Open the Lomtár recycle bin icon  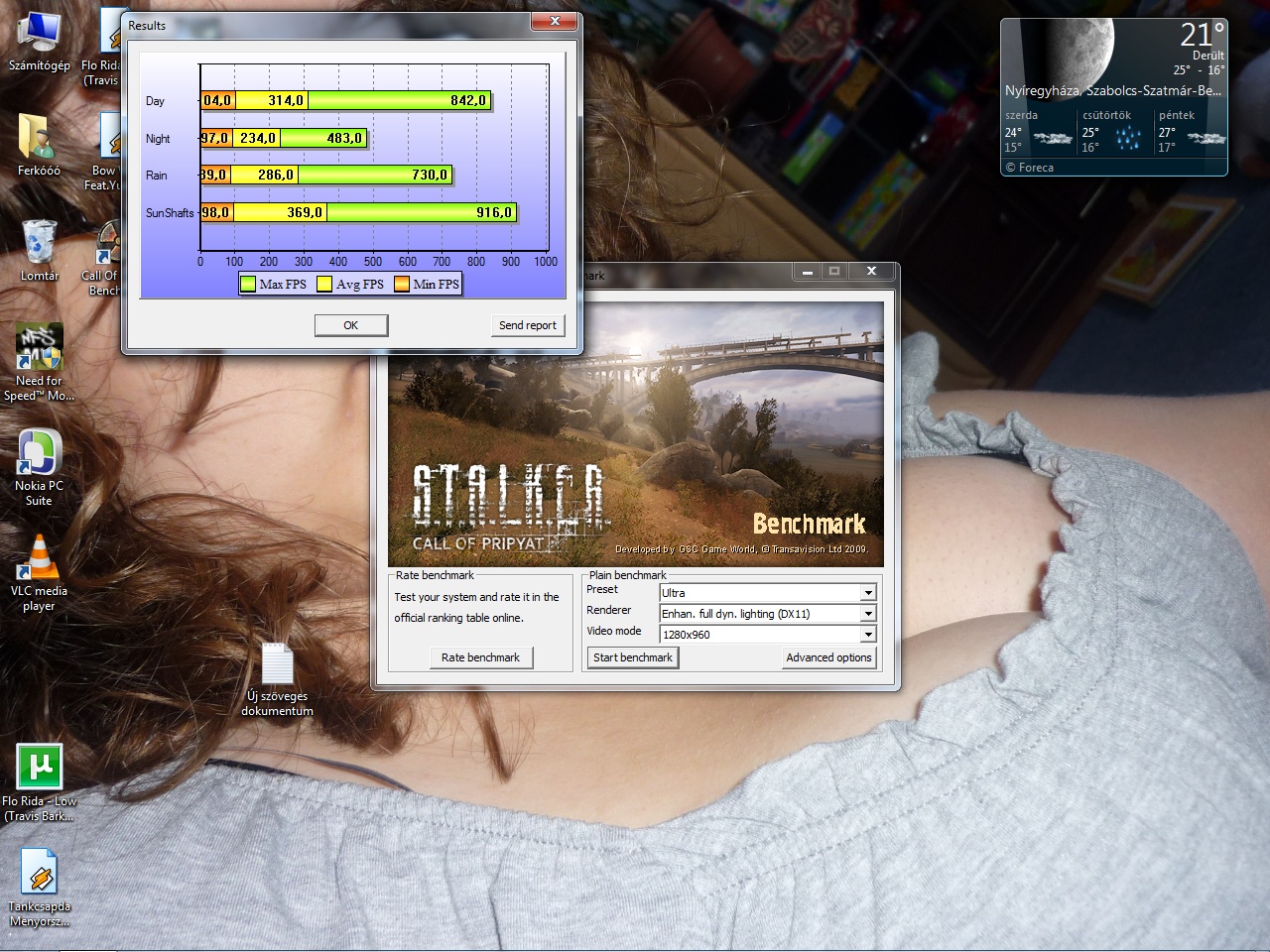(x=39, y=250)
